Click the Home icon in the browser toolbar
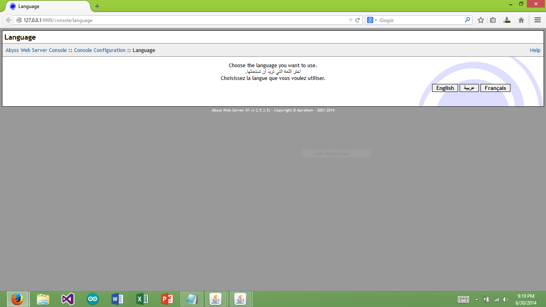Image resolution: width=546 pixels, height=307 pixels. click(x=520, y=20)
